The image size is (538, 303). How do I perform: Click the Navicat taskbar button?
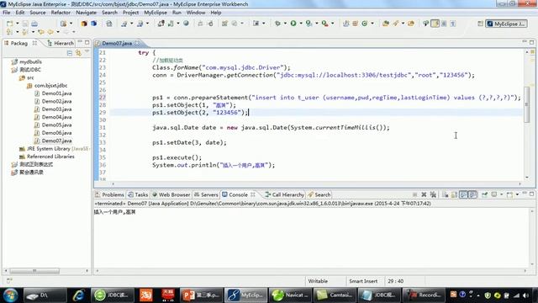point(290,295)
